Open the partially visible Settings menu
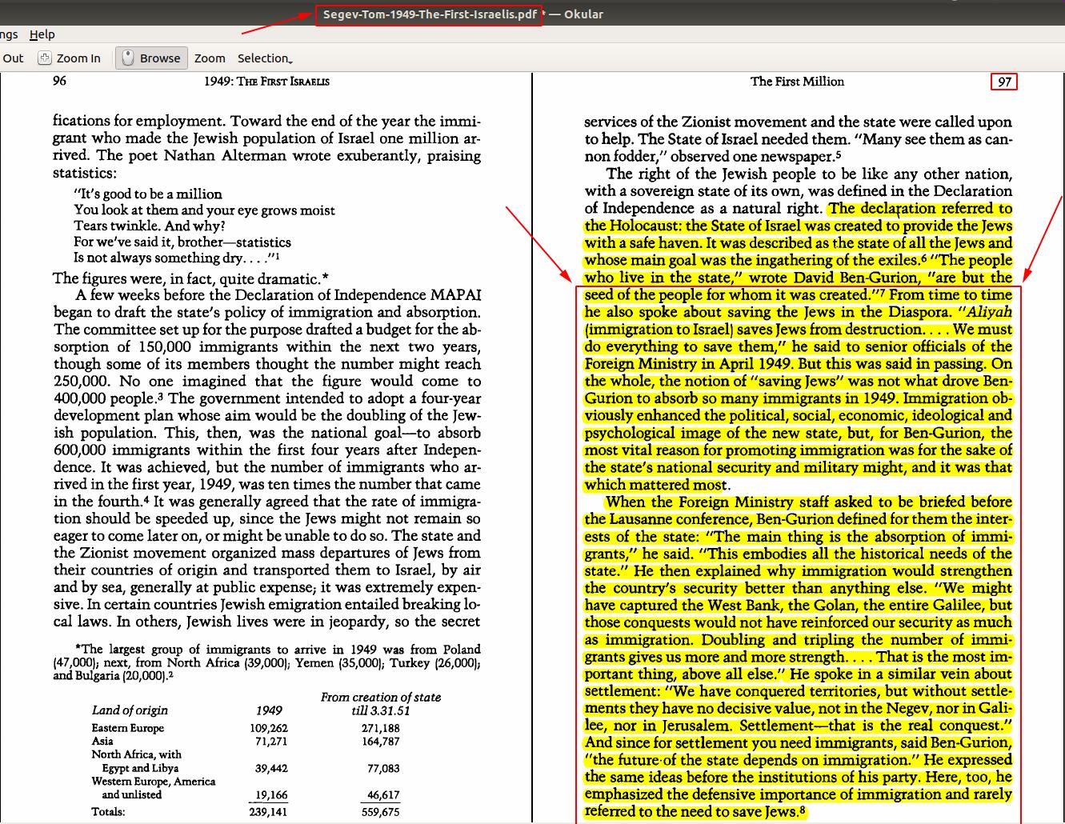This screenshot has height=824, width=1065. pyautogui.click(x=9, y=34)
